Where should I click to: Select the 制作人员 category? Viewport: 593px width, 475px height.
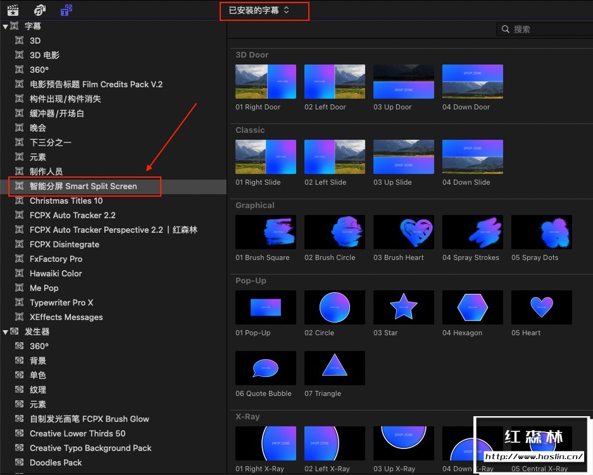coord(46,171)
